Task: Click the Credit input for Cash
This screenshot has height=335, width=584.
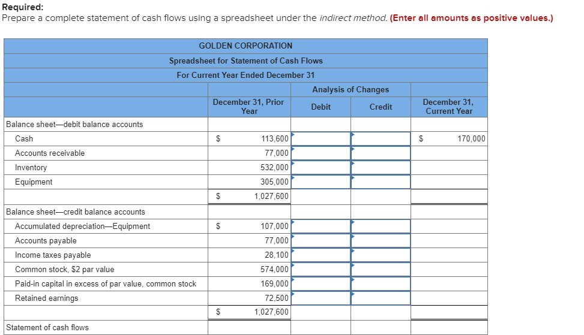Action: (381, 138)
